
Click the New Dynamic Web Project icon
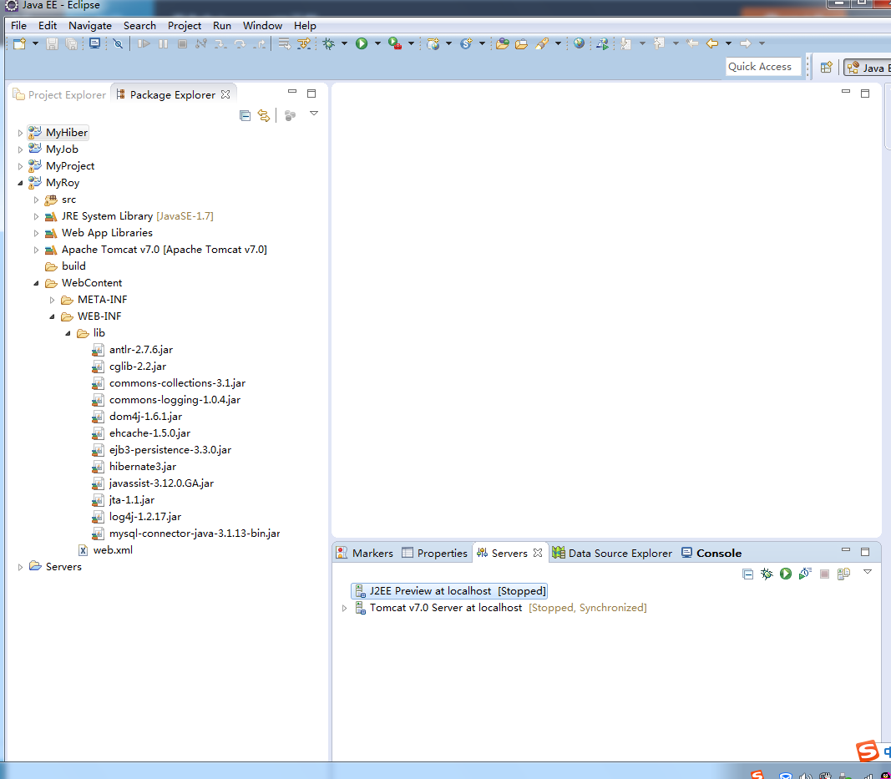coord(433,43)
